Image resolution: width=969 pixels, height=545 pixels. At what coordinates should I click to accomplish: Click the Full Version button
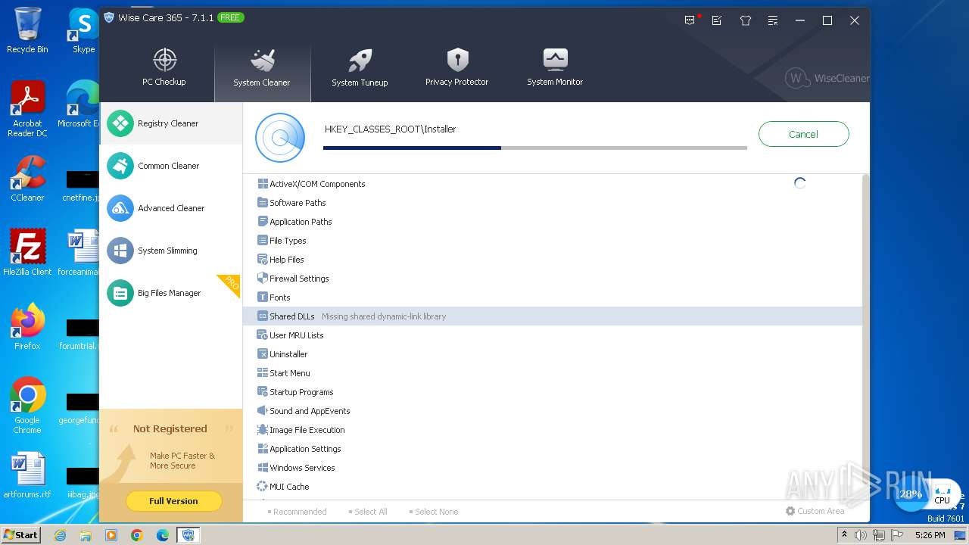[173, 501]
